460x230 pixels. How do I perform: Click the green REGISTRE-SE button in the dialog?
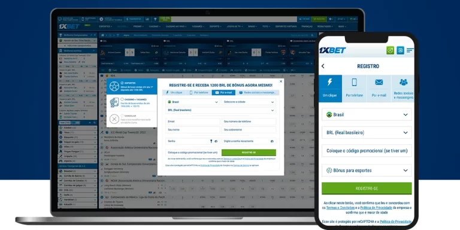click(x=249, y=153)
